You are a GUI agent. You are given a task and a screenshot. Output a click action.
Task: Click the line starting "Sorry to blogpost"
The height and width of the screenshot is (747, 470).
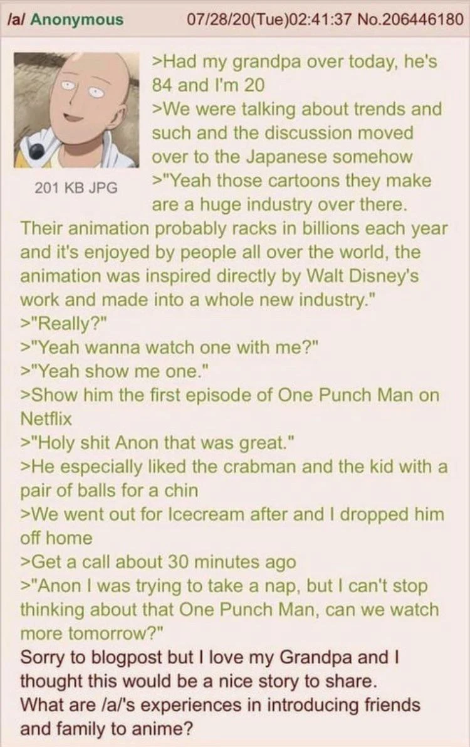209,657
